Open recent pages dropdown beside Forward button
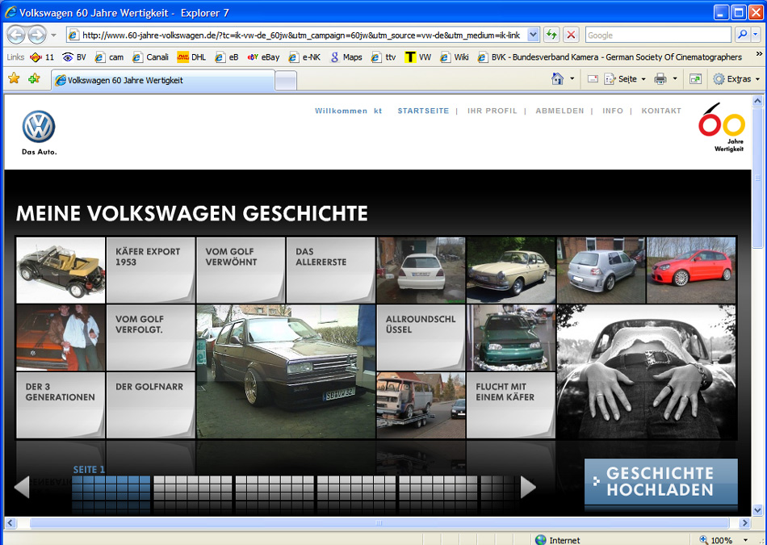 (x=53, y=36)
